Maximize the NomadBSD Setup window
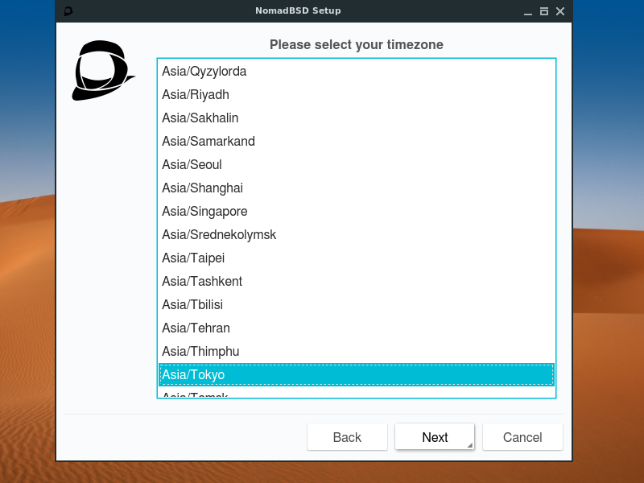This screenshot has height=483, width=644. [544, 11]
